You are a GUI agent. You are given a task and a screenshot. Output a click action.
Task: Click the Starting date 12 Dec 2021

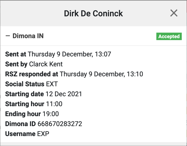pyautogui.click(x=64, y=94)
